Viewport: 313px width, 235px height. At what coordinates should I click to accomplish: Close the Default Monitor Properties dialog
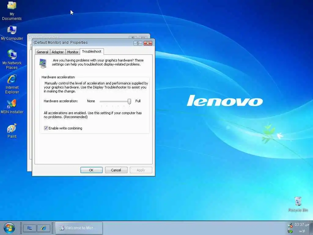click(x=148, y=43)
